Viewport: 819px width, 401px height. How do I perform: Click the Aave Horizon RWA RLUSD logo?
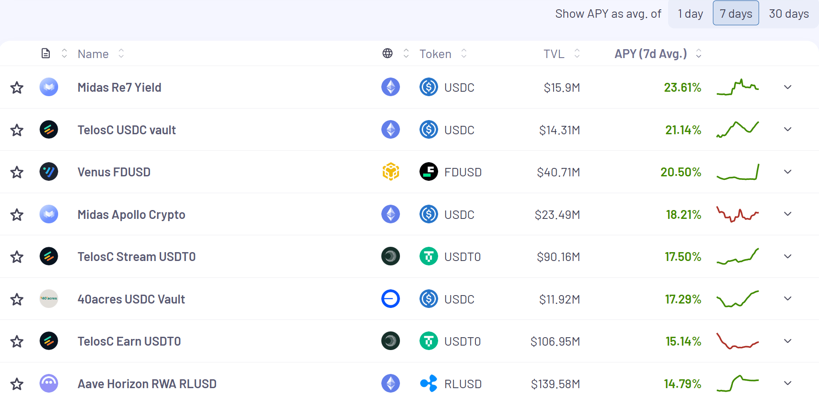(x=49, y=384)
